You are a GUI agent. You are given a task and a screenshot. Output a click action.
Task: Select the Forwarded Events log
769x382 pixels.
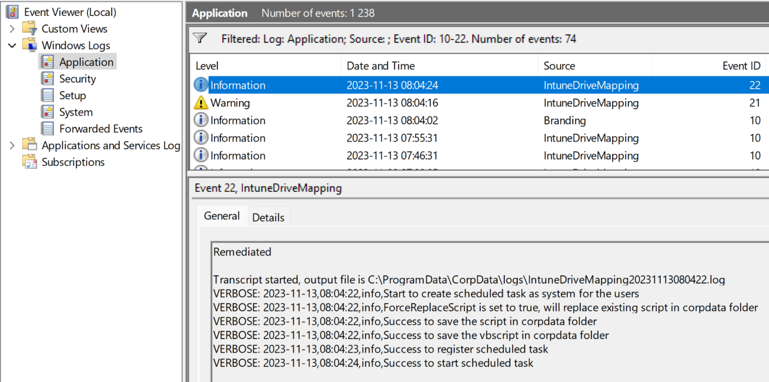pyautogui.click(x=100, y=128)
